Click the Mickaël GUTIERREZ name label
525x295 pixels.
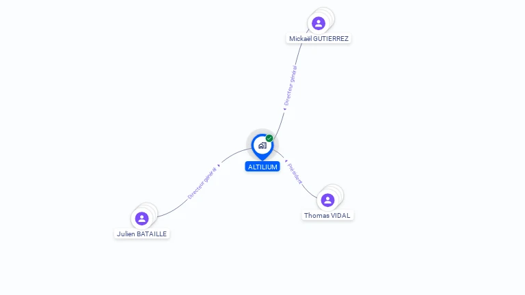pyautogui.click(x=319, y=39)
